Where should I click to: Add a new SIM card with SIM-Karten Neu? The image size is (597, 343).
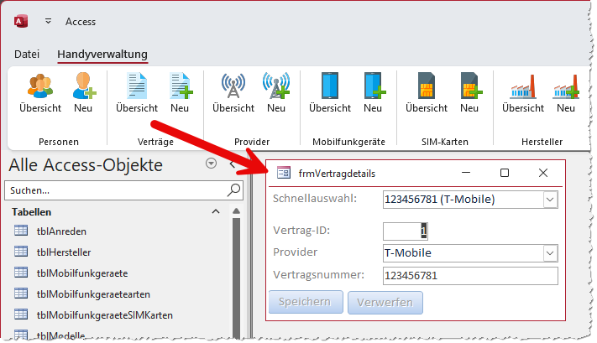click(470, 86)
